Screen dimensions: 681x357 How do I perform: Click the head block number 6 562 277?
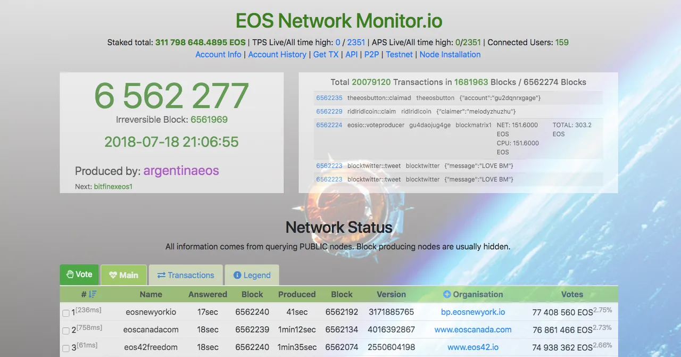pos(171,96)
